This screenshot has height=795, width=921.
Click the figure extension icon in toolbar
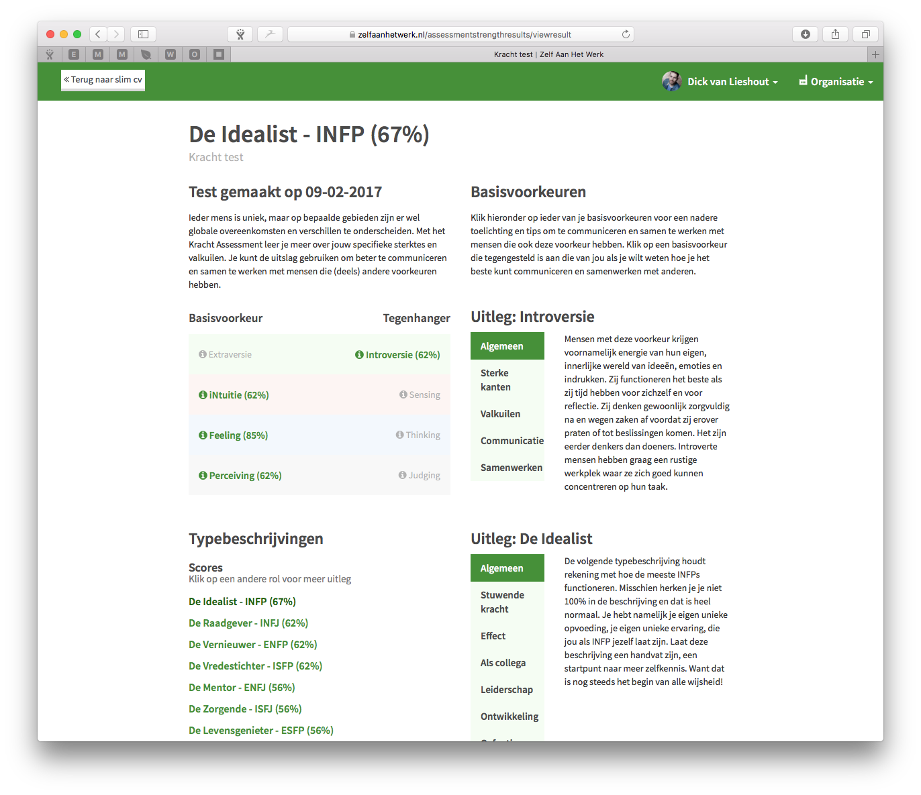[x=240, y=34]
